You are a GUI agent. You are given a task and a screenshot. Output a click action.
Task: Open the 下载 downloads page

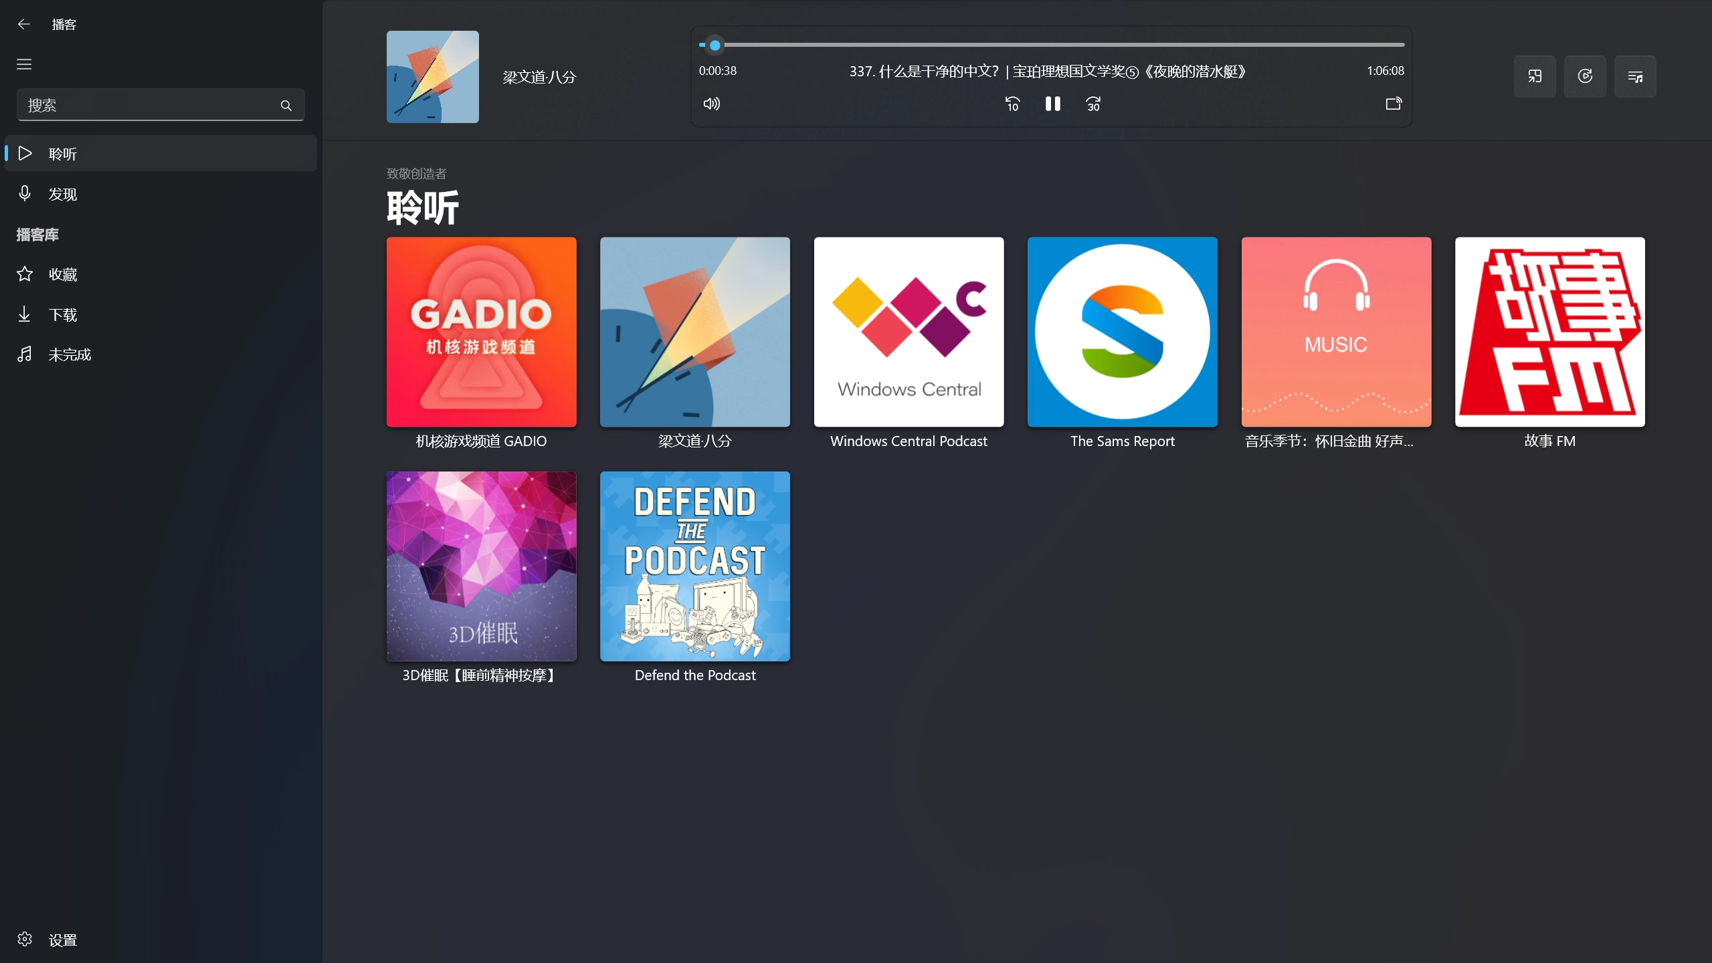(161, 314)
